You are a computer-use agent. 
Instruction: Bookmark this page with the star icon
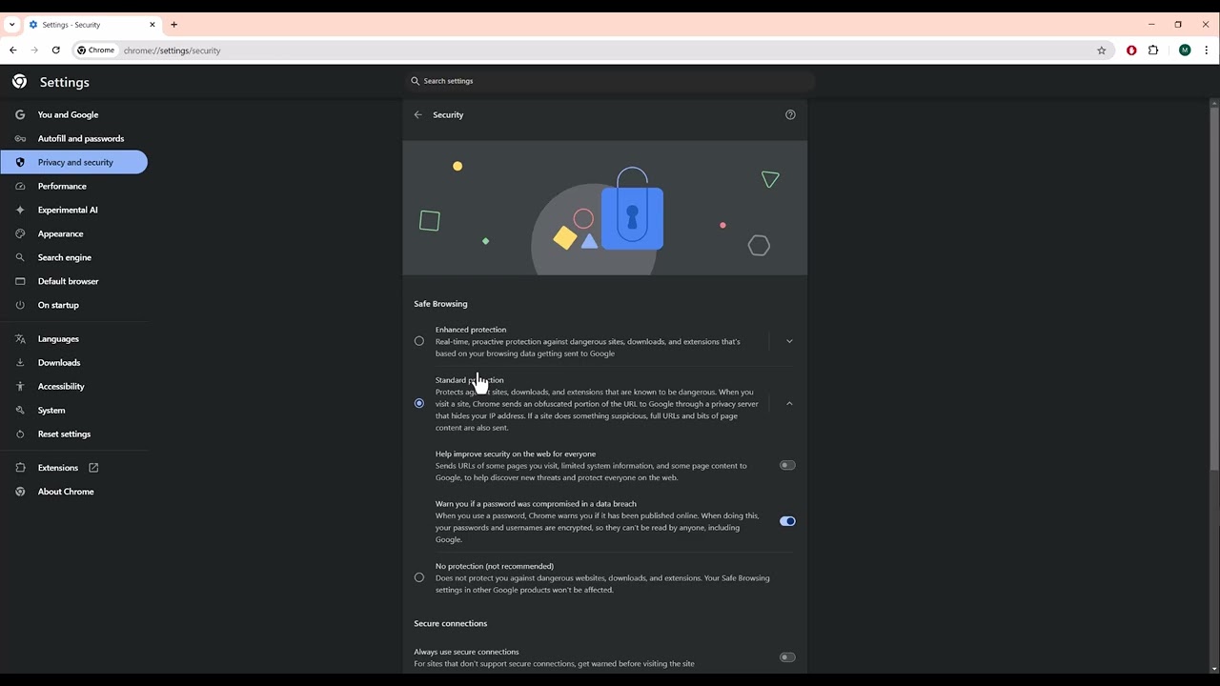tap(1102, 50)
